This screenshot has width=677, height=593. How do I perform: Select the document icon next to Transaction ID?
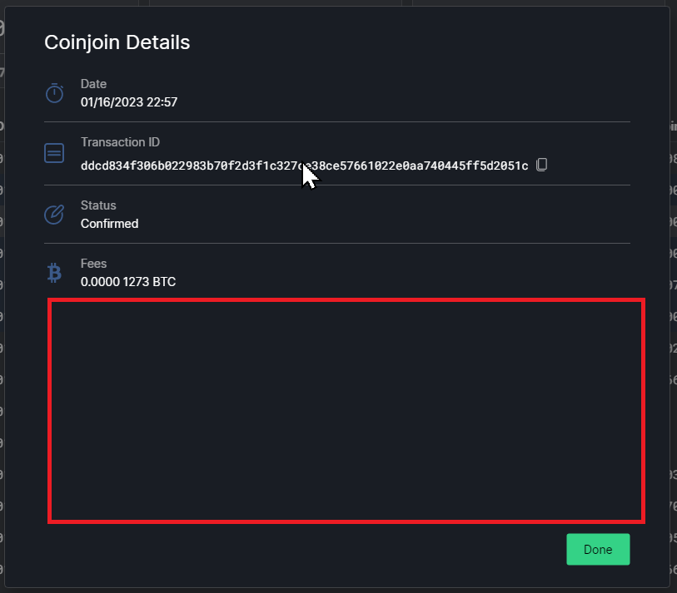53,153
